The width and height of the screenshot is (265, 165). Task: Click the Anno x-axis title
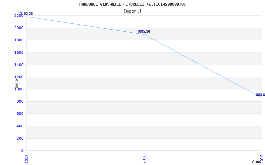click(x=257, y=162)
